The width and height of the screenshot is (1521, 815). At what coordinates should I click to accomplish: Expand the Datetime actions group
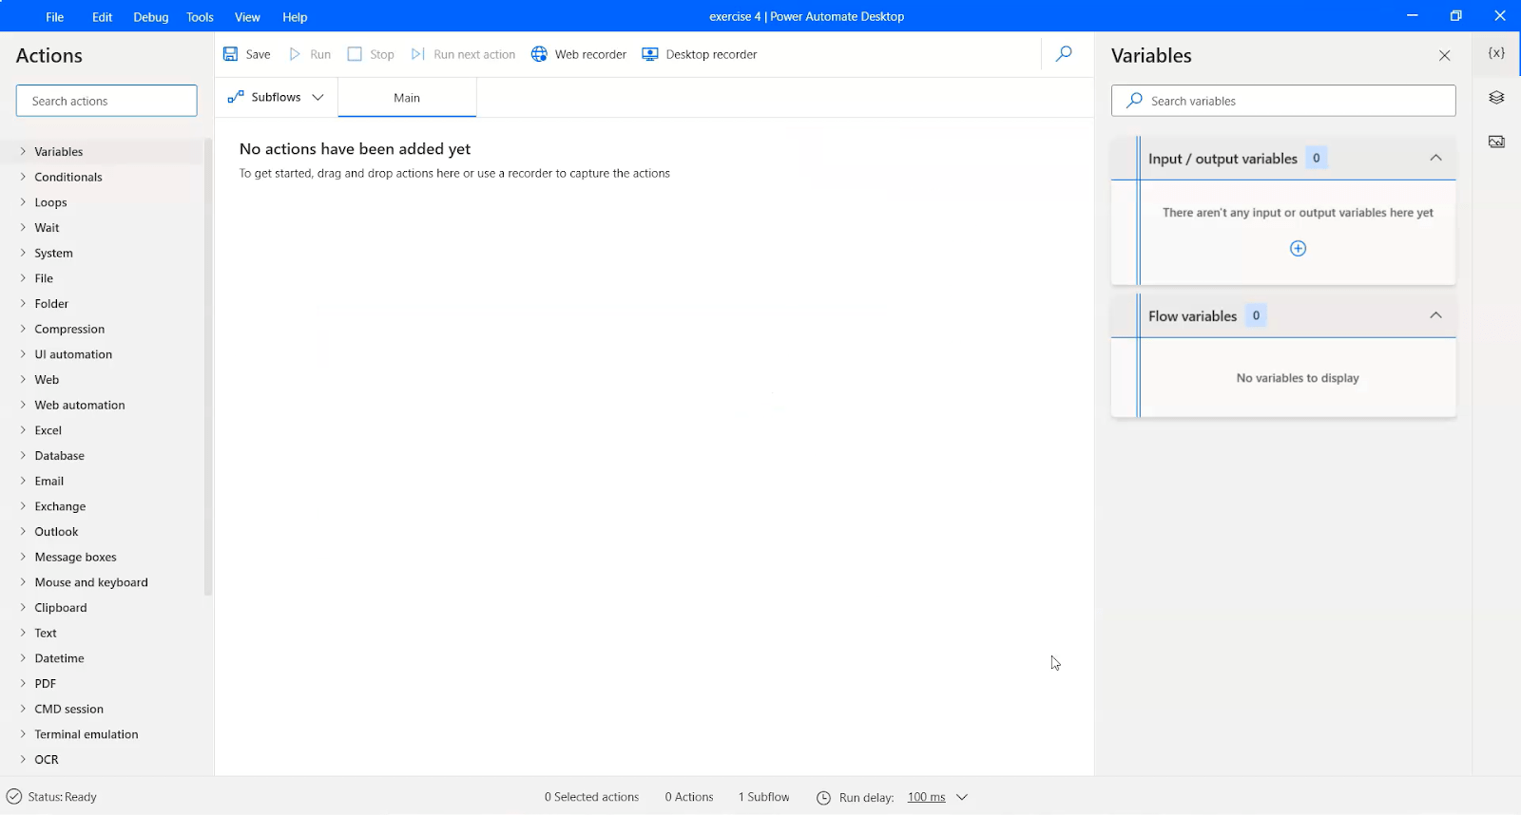23,658
